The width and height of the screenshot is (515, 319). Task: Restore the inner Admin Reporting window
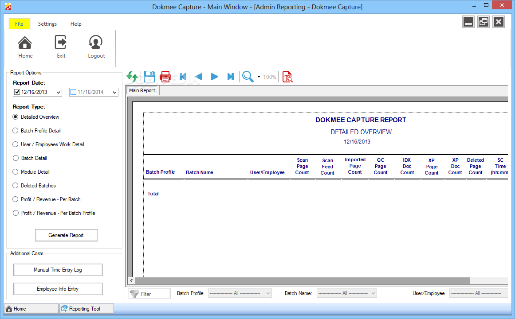click(x=484, y=22)
